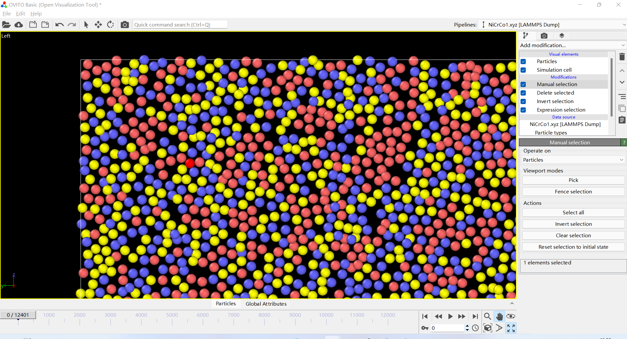The image size is (627, 339).
Task: Click the Save Session As icon
Action: pyautogui.click(x=45, y=25)
